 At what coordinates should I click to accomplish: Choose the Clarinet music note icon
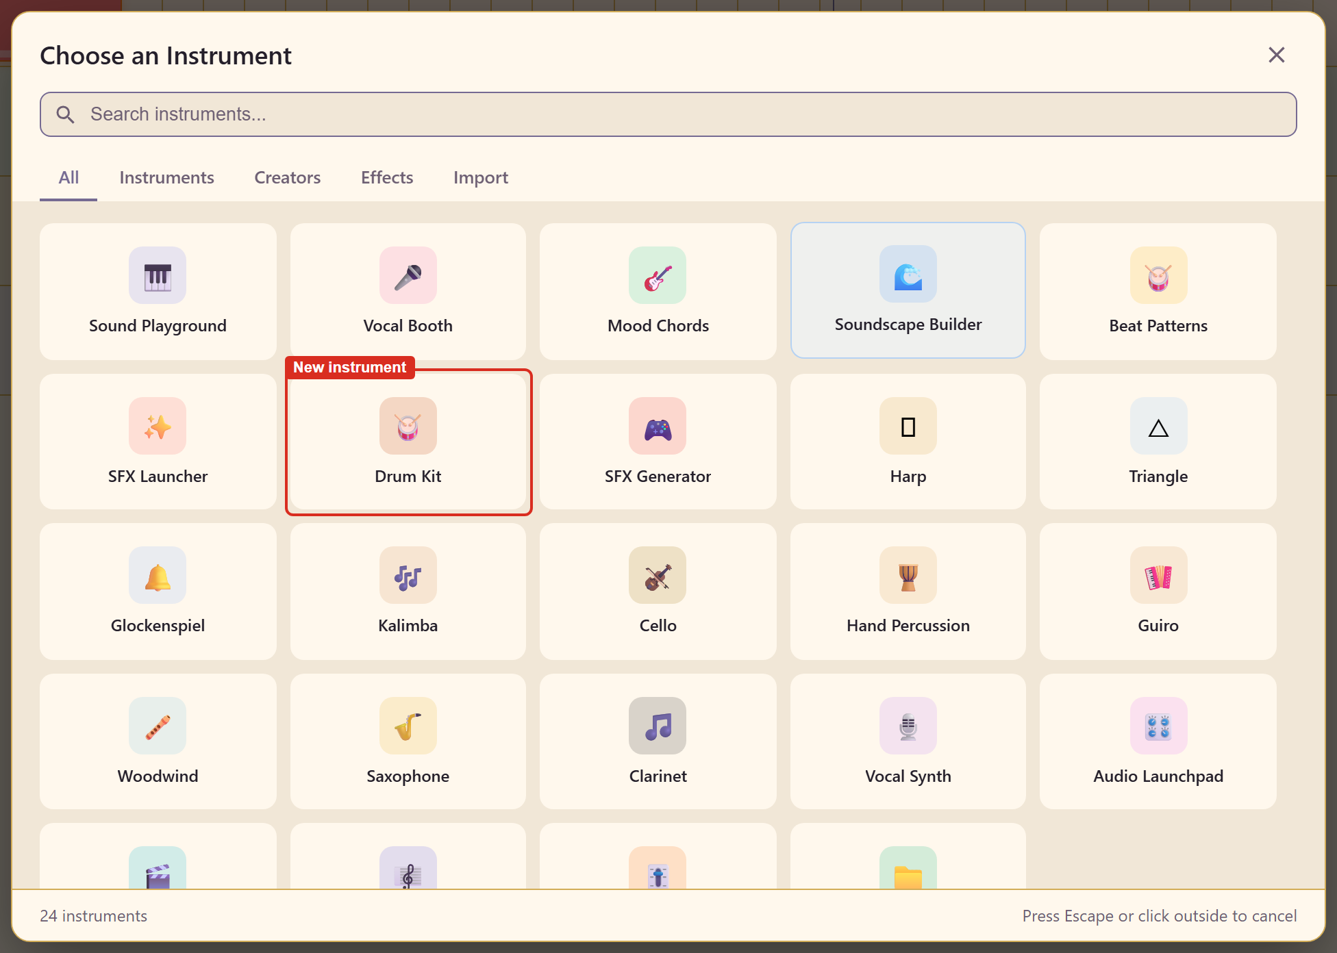(x=658, y=726)
